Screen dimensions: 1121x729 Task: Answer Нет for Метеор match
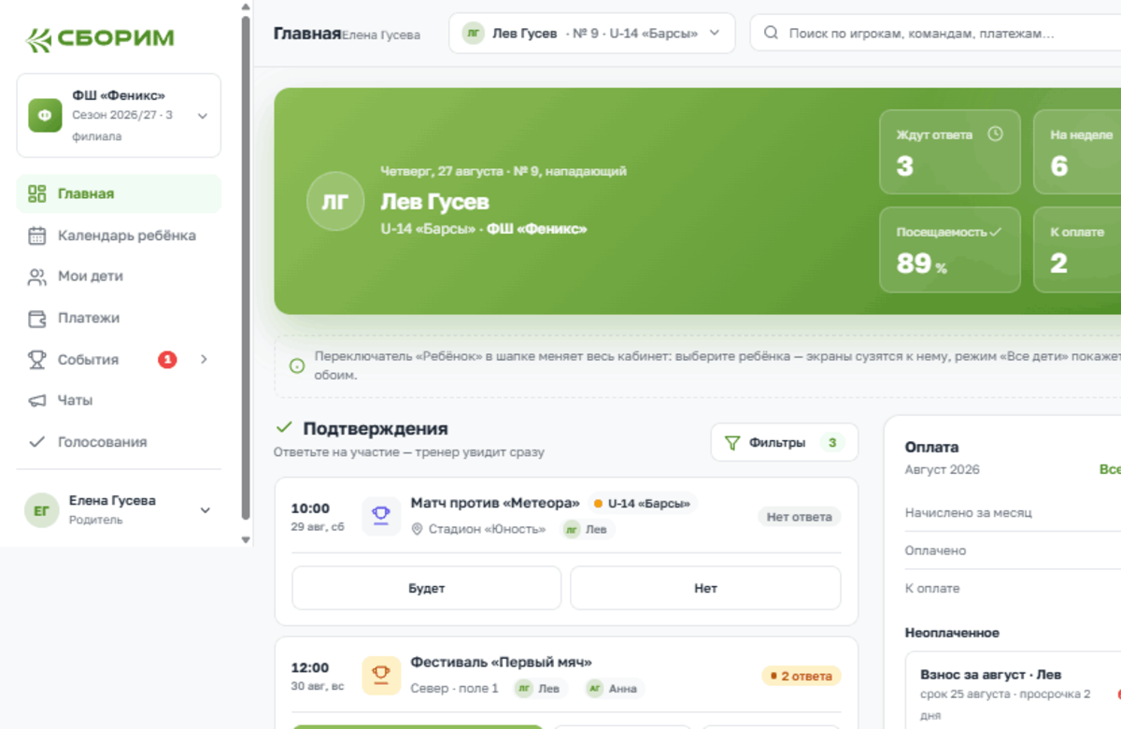[x=705, y=588]
